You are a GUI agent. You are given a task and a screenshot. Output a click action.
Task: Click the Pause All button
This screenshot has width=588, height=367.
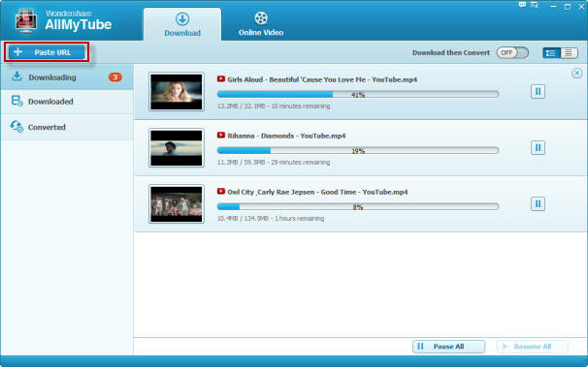click(x=448, y=347)
